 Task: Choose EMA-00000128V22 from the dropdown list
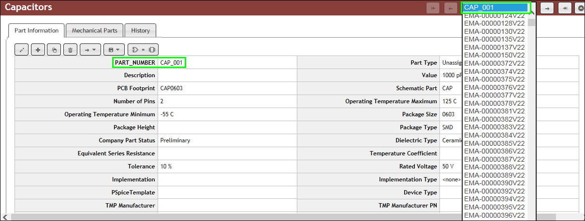(495, 23)
